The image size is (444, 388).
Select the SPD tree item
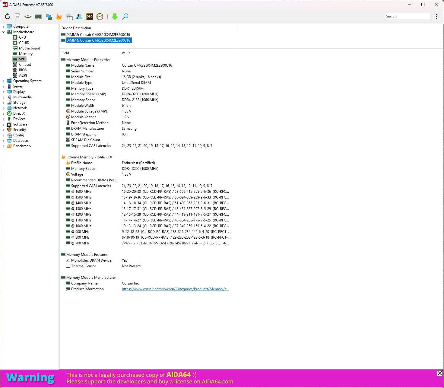click(x=22, y=59)
